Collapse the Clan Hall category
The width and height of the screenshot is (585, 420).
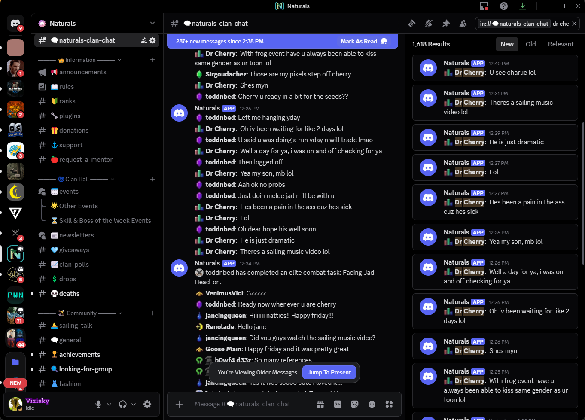(x=77, y=179)
